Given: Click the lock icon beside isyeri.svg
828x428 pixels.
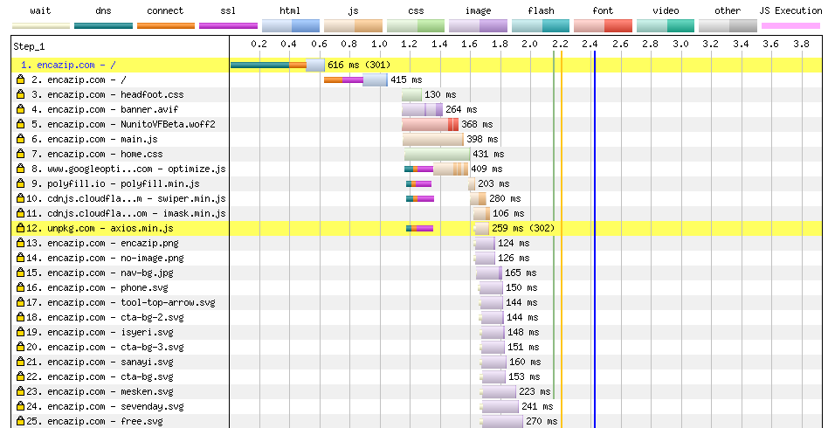Looking at the screenshot, I should (21, 333).
